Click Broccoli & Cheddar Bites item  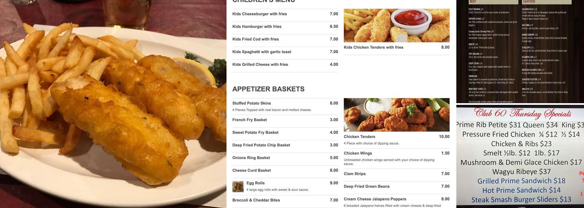point(285,201)
